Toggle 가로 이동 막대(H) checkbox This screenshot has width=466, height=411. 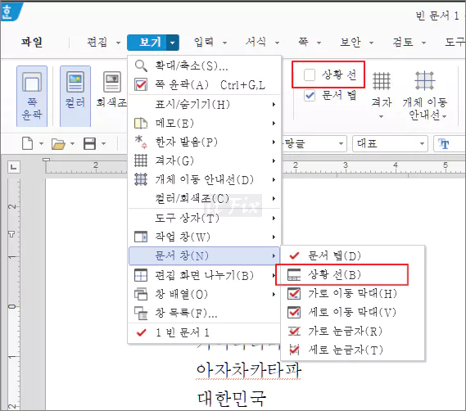tap(294, 294)
